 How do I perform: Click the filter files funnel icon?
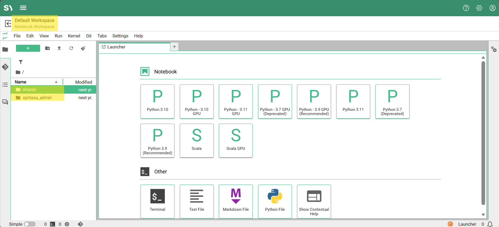click(x=21, y=62)
